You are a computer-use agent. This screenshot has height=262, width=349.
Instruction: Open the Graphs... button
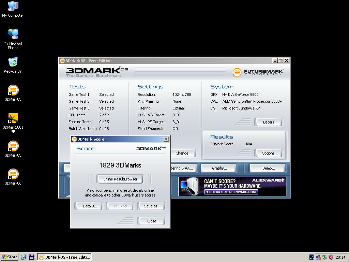tap(219, 168)
